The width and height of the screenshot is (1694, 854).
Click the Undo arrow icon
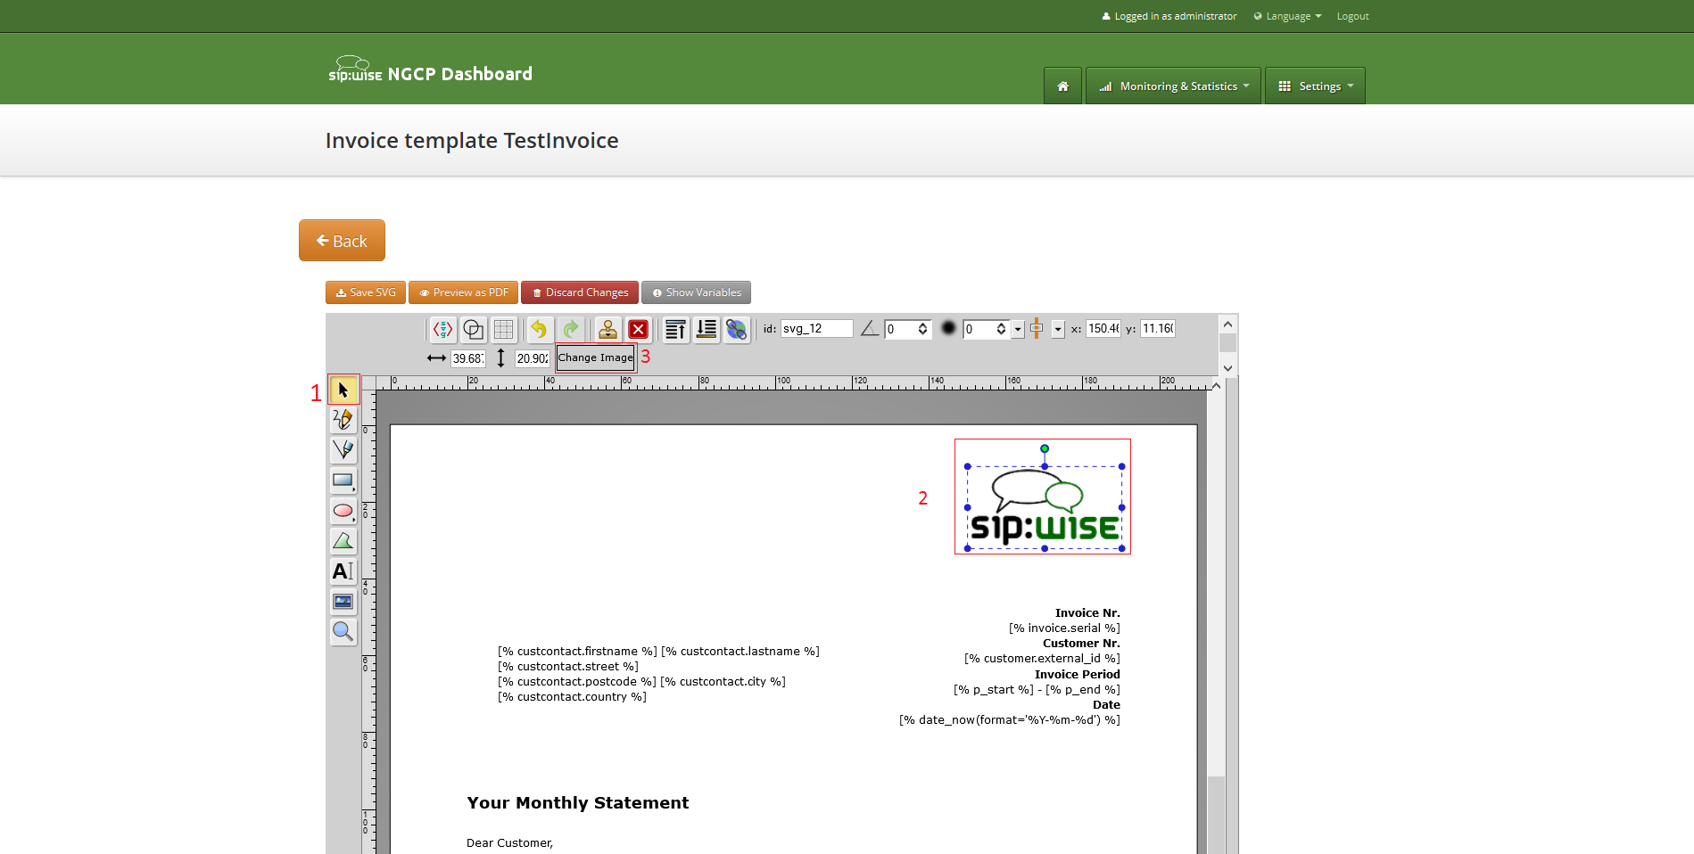point(539,329)
